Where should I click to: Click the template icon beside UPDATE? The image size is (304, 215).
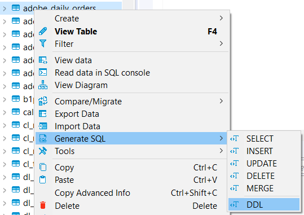pyautogui.click(x=234, y=164)
